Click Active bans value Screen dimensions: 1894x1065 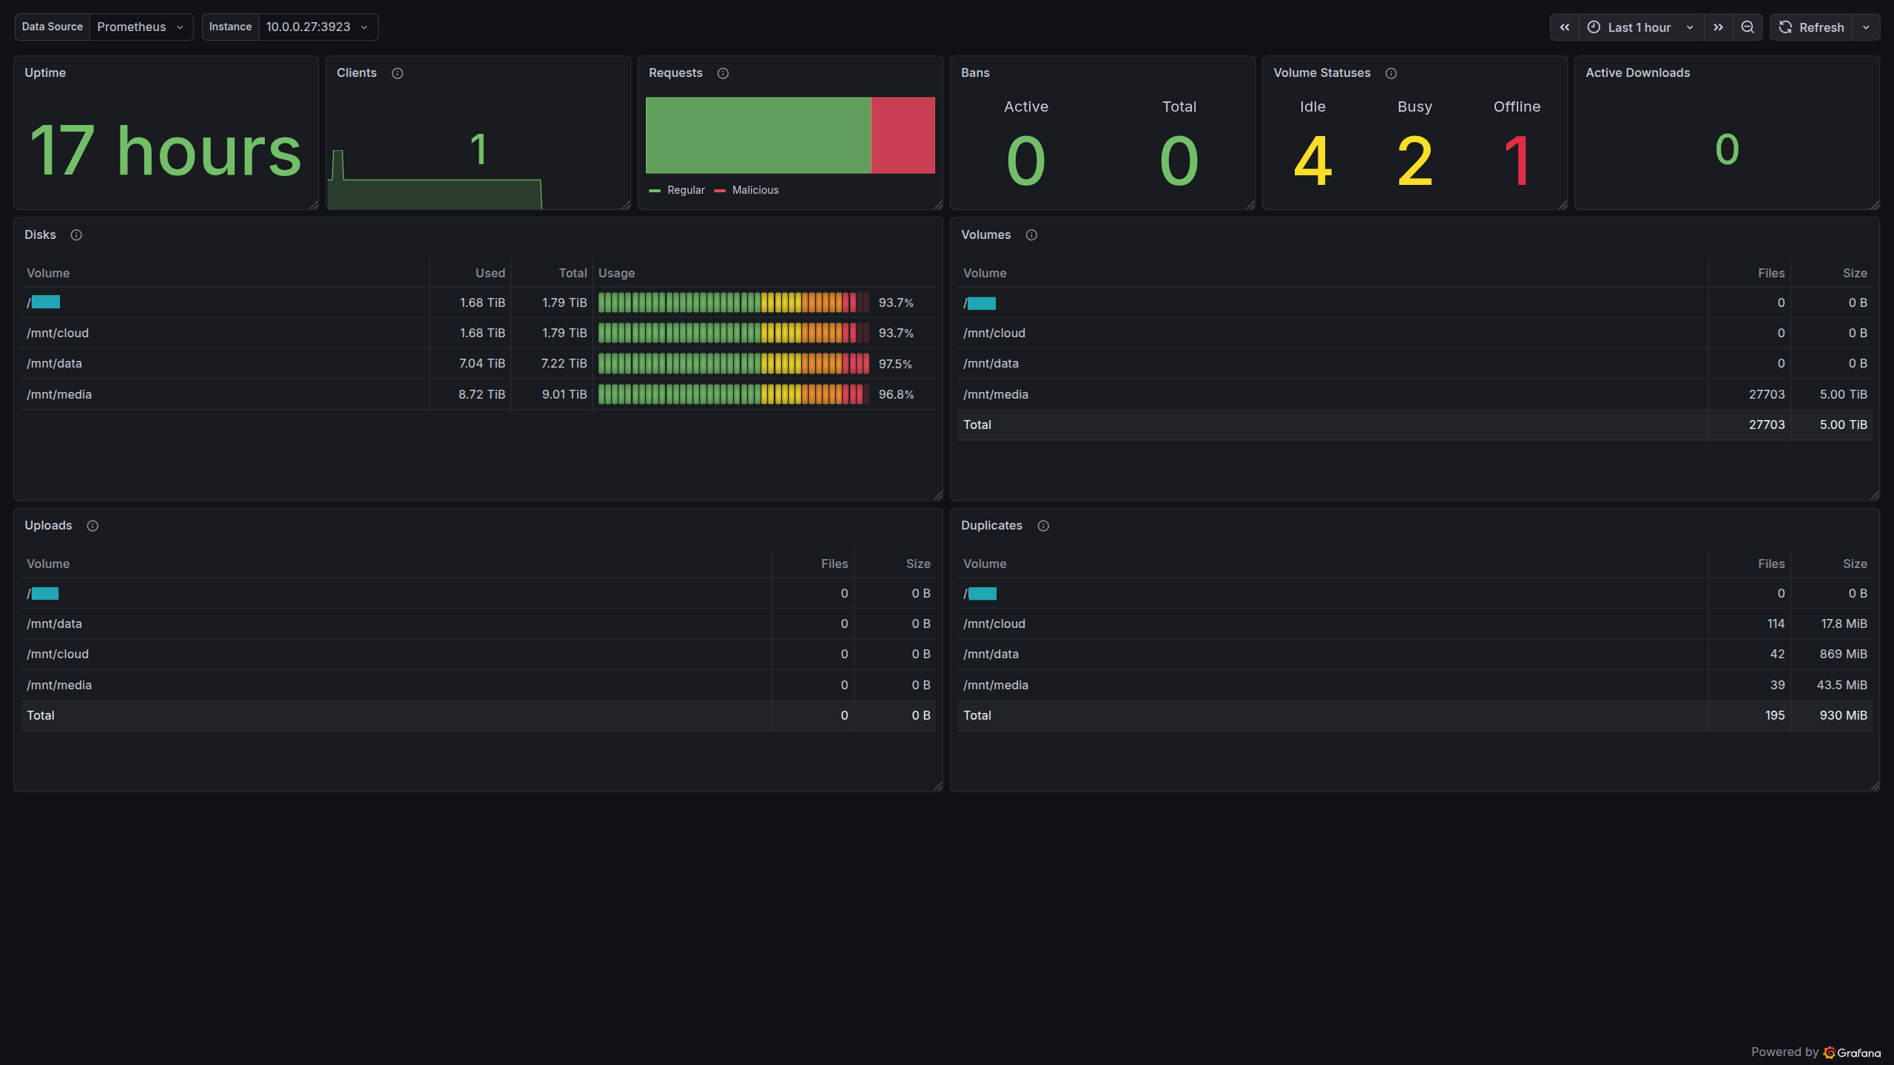[1026, 160]
